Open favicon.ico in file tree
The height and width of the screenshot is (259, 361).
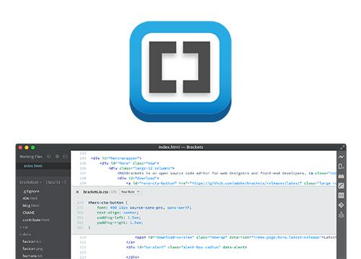coord(32,242)
